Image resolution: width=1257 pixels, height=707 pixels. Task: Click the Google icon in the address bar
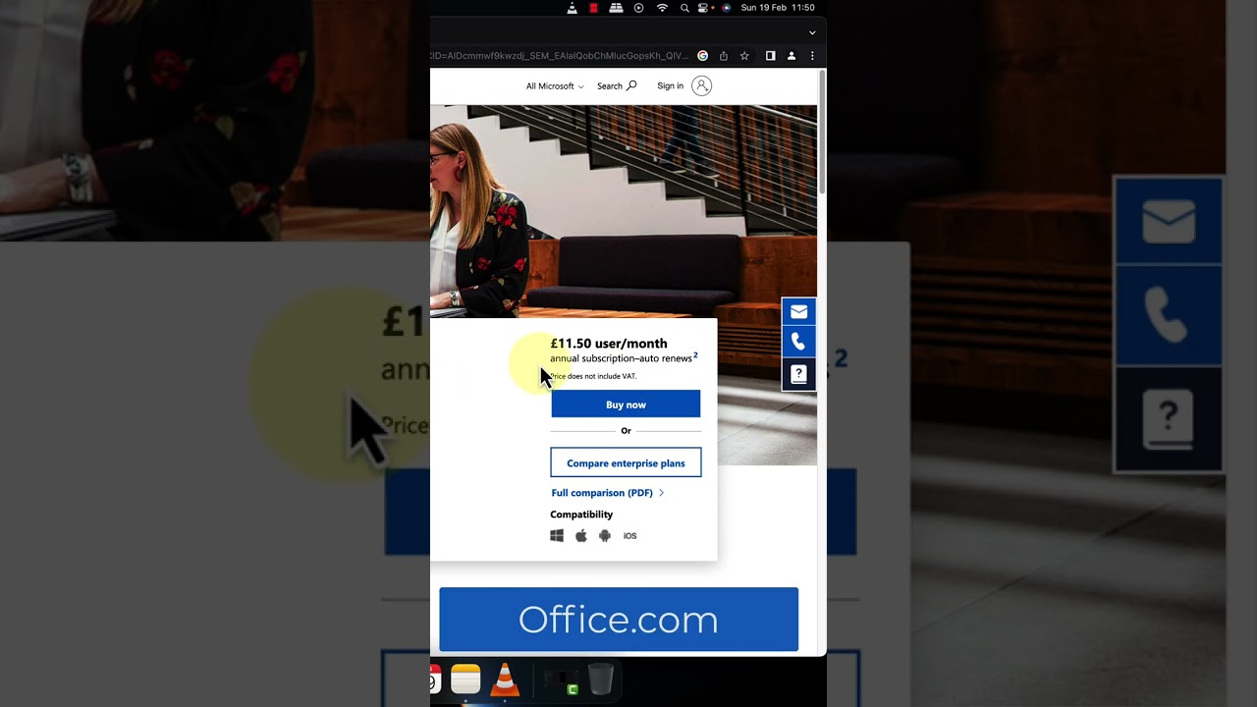[703, 56]
